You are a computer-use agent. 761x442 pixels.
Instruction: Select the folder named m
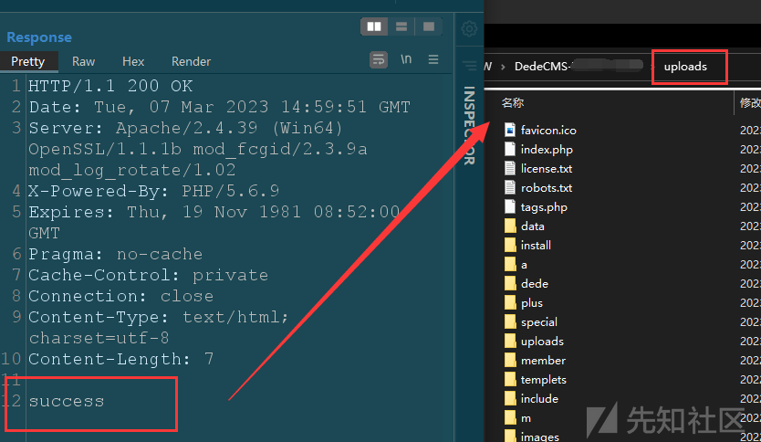click(526, 418)
